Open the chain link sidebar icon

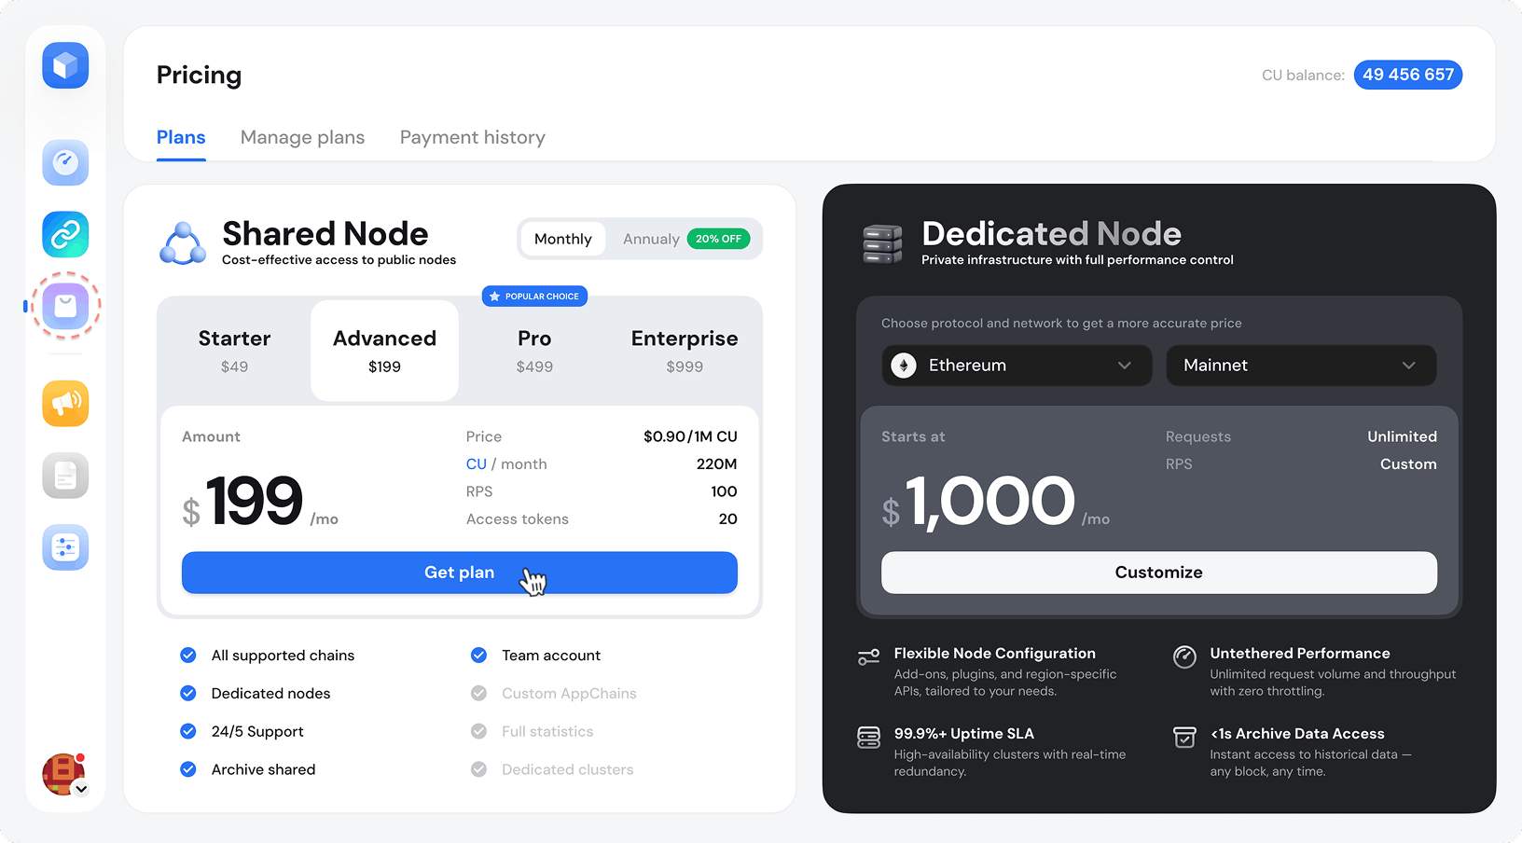[x=65, y=234]
